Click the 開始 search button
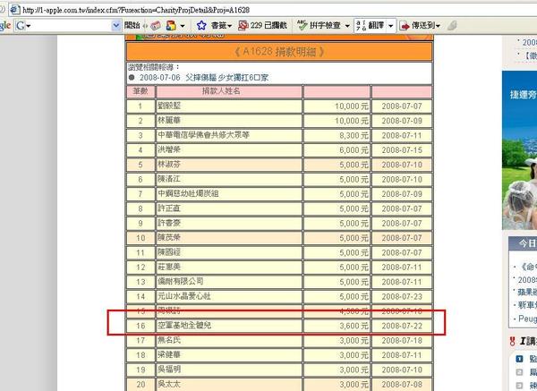The image size is (537, 391). pos(132,25)
